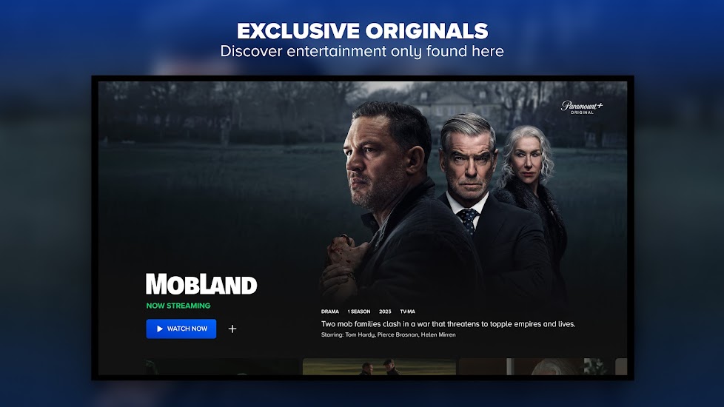This screenshot has height=407, width=724.
Task: Click the TV-MA rating label
Action: pos(407,312)
